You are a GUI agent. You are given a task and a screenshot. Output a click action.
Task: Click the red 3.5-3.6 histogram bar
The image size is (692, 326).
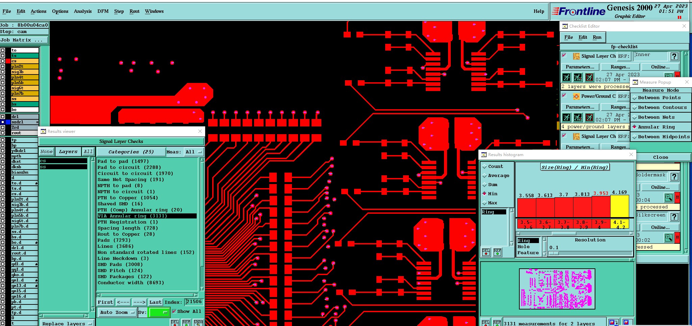(526, 208)
